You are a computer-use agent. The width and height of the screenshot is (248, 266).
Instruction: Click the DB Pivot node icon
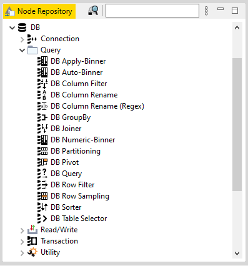(42, 162)
